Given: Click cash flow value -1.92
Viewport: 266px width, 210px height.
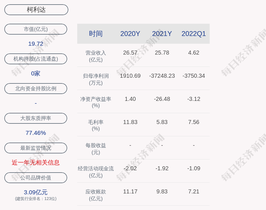Looking at the screenshot, I should tap(162, 168).
